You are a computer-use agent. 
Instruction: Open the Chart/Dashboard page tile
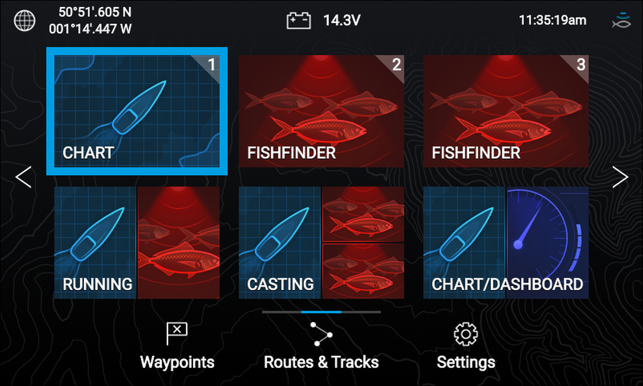pyautogui.click(x=506, y=242)
